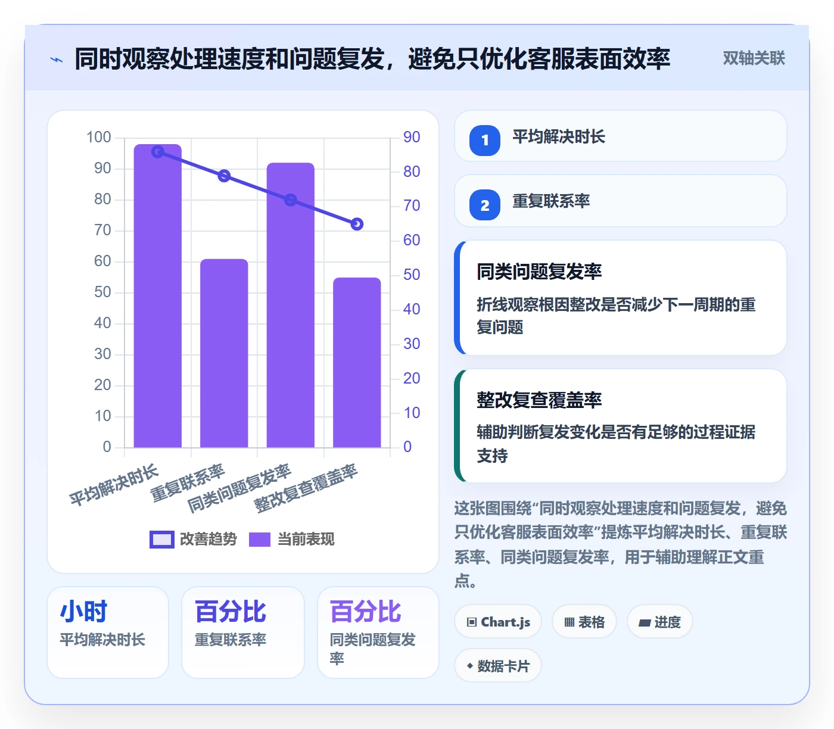Select the 平均解决时长 label beside badge 1

point(559,137)
